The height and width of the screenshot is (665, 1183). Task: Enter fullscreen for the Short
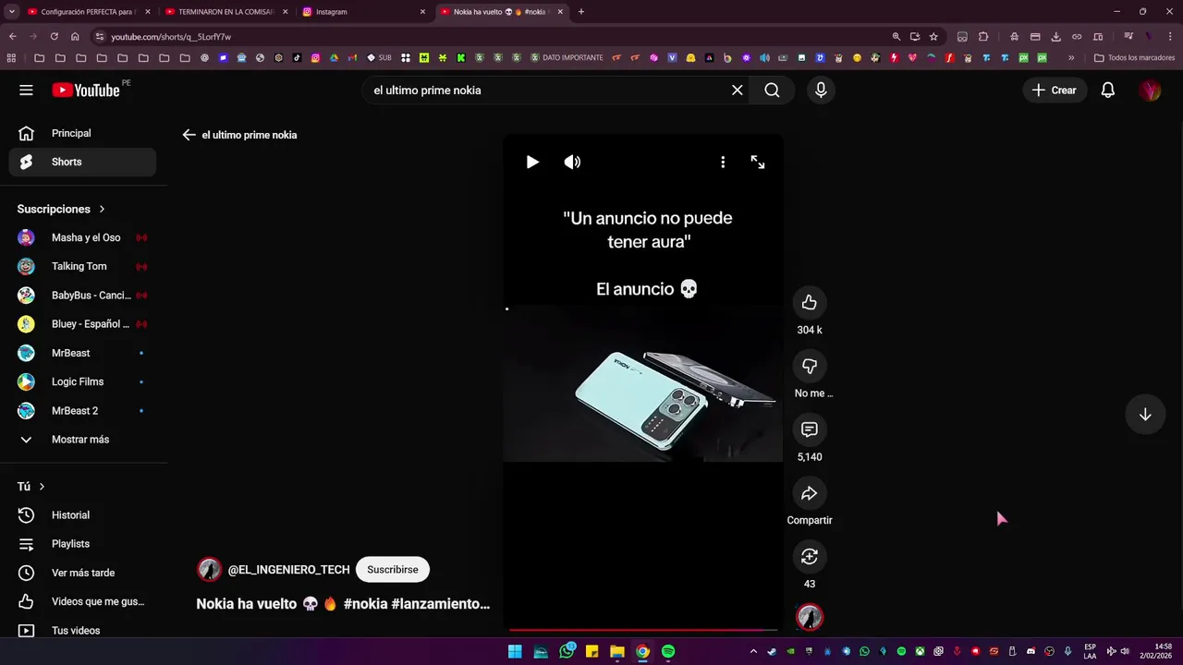tap(758, 162)
